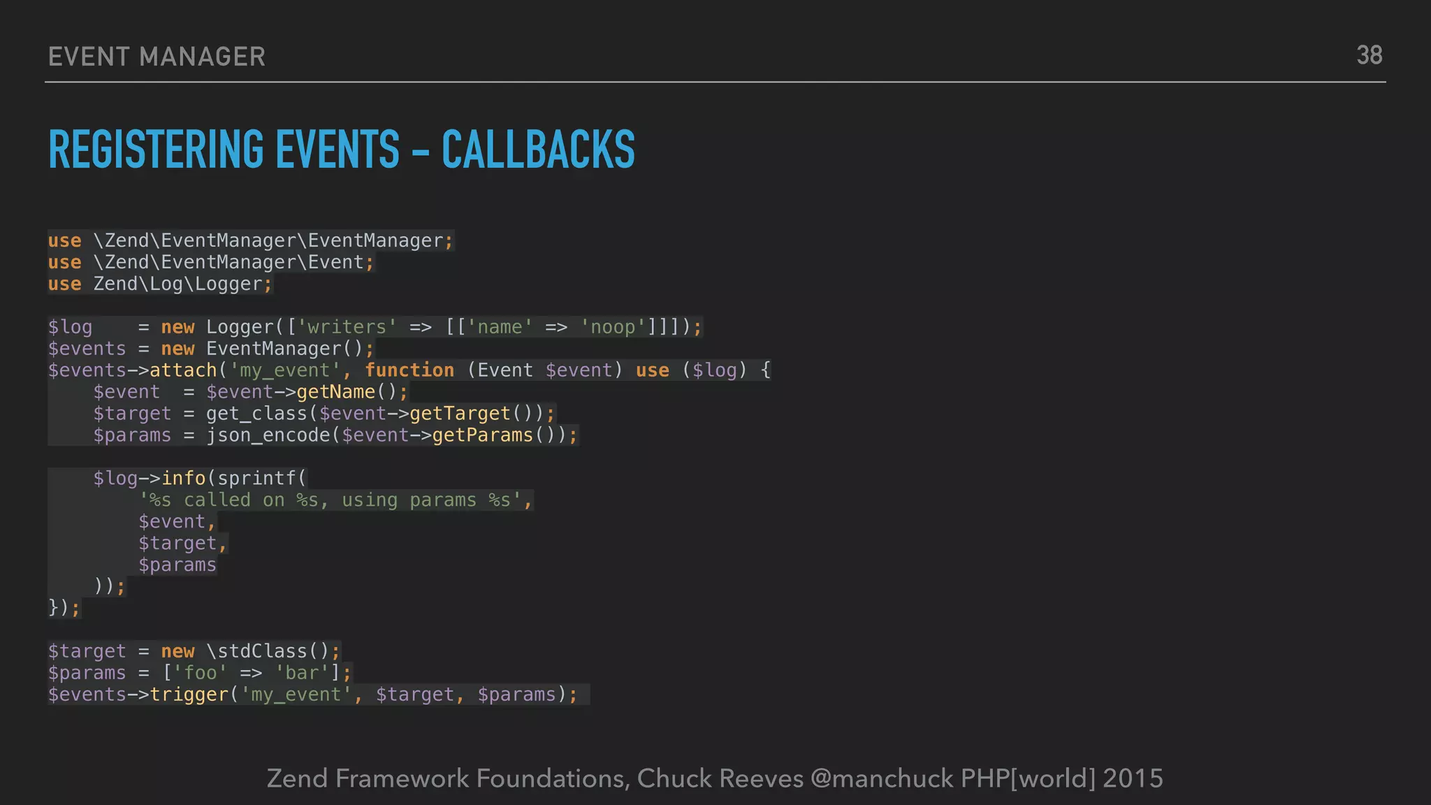Click the line 'use \Zend\EventManager\Event;'
The height and width of the screenshot is (805, 1431).
click(x=211, y=262)
